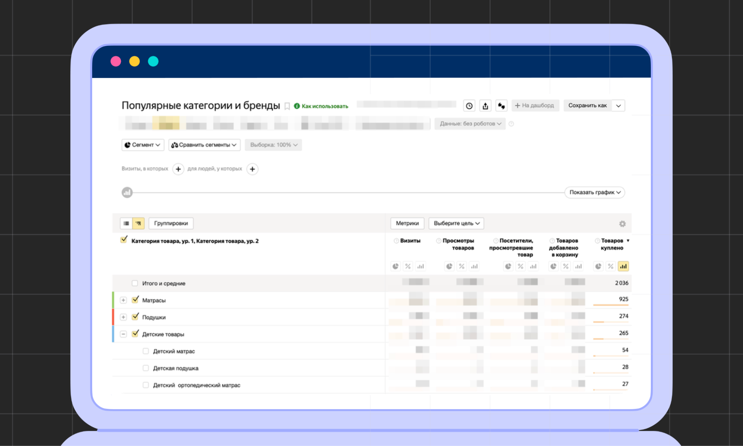Click chart slider handle on left
The width and height of the screenshot is (743, 446).
[127, 193]
